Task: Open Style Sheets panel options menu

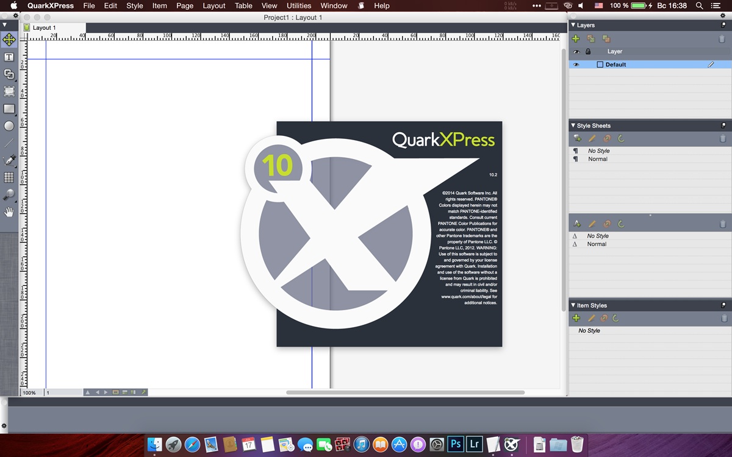Action: pyautogui.click(x=723, y=126)
